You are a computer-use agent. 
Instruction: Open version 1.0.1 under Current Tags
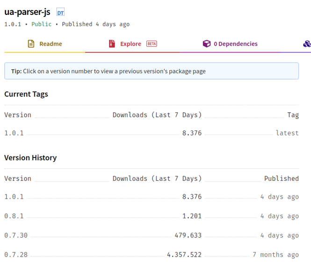point(14,133)
